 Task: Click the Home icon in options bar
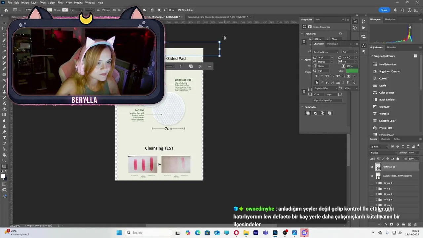[x=6, y=10]
